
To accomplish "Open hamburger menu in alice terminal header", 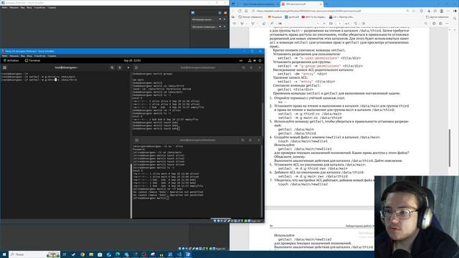I will click(250, 140).
